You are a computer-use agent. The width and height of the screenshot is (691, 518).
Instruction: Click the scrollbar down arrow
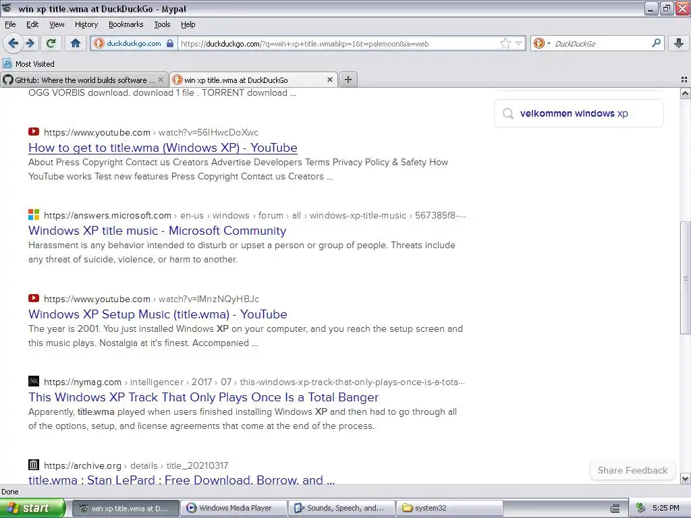(685, 478)
